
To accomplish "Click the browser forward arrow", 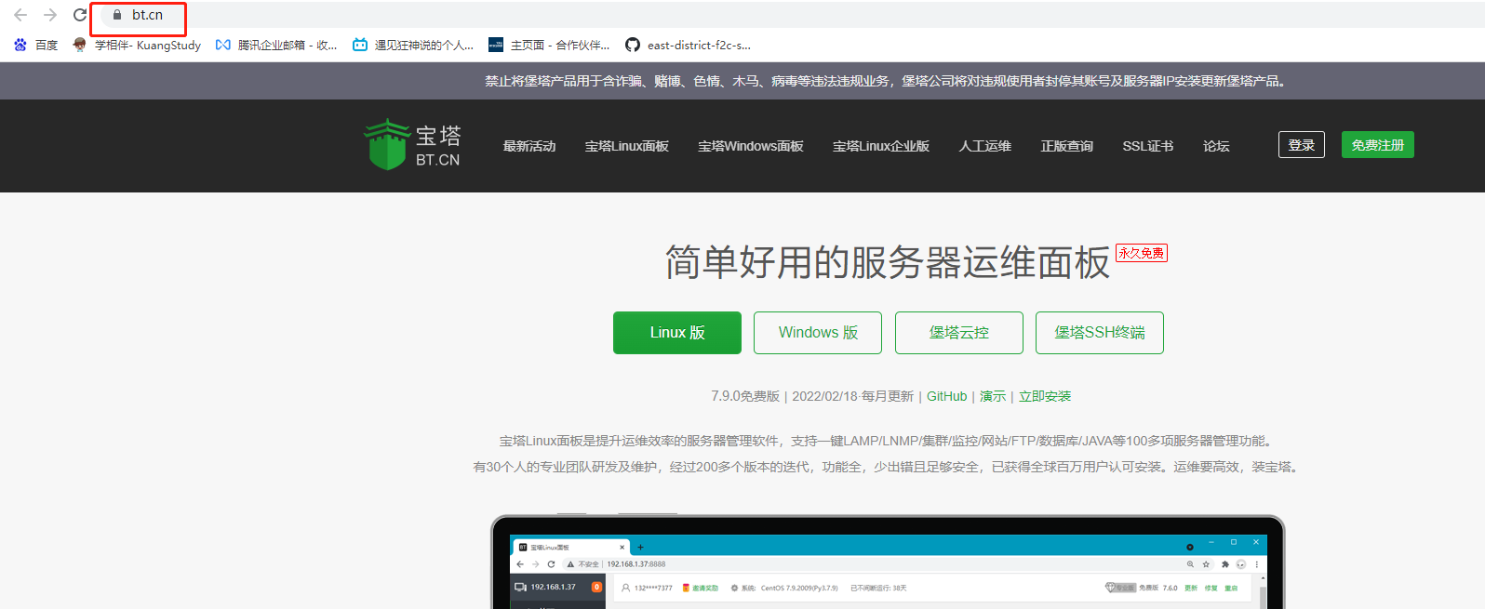I will click(50, 15).
